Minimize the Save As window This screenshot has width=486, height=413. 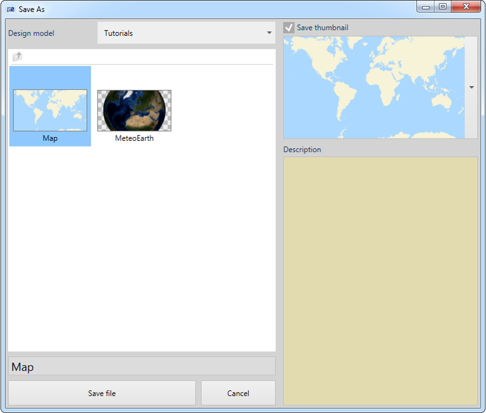(426, 6)
